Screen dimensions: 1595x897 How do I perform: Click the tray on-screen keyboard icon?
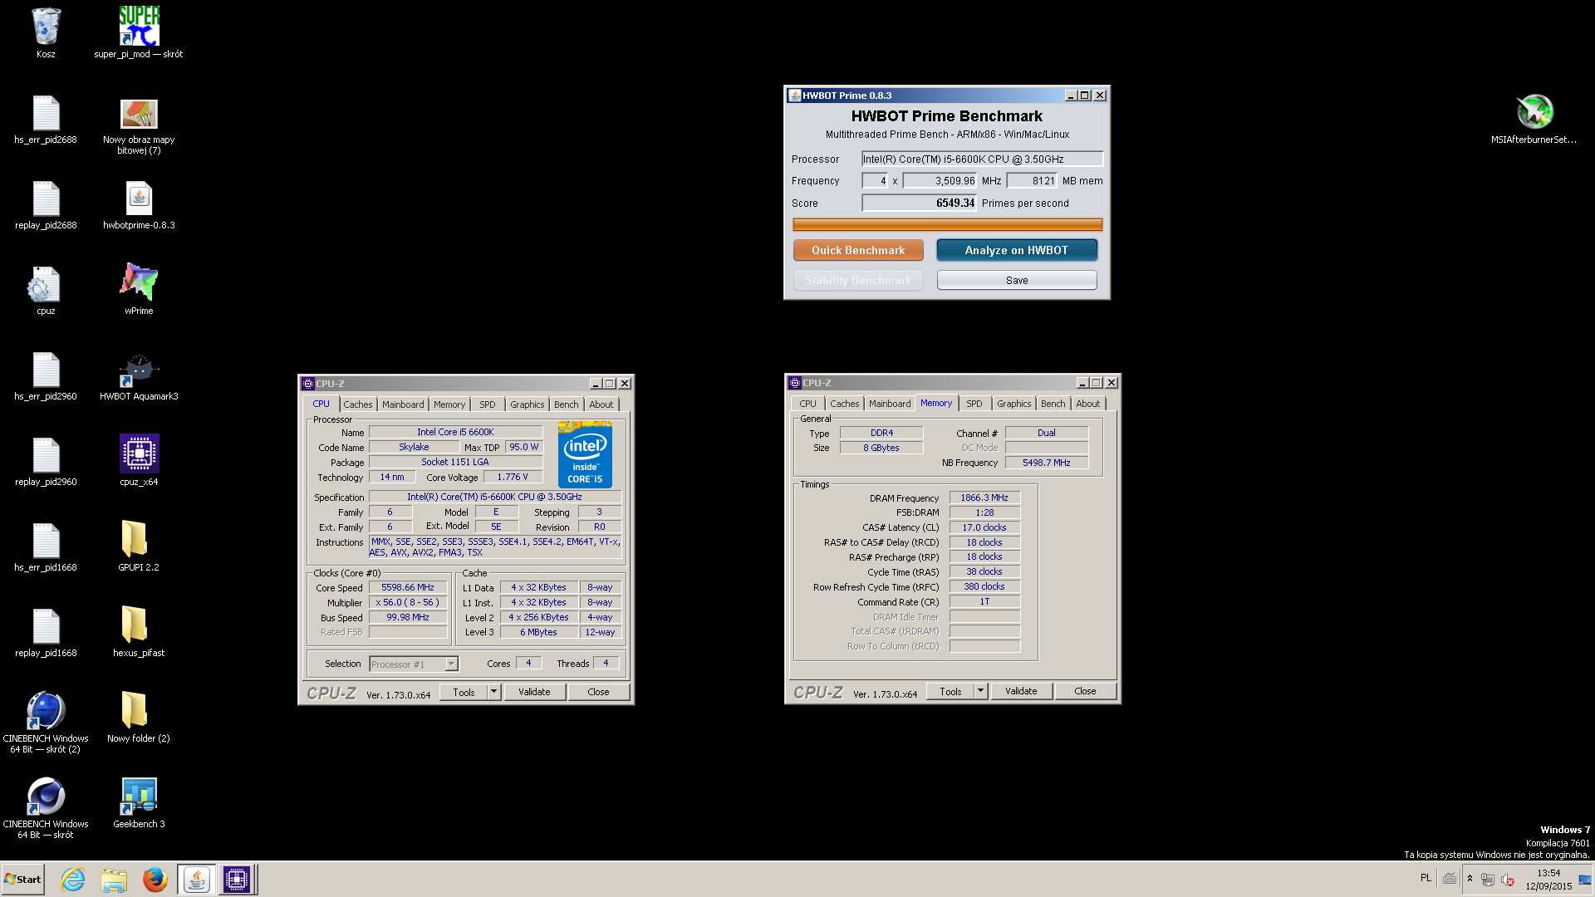click(1450, 879)
